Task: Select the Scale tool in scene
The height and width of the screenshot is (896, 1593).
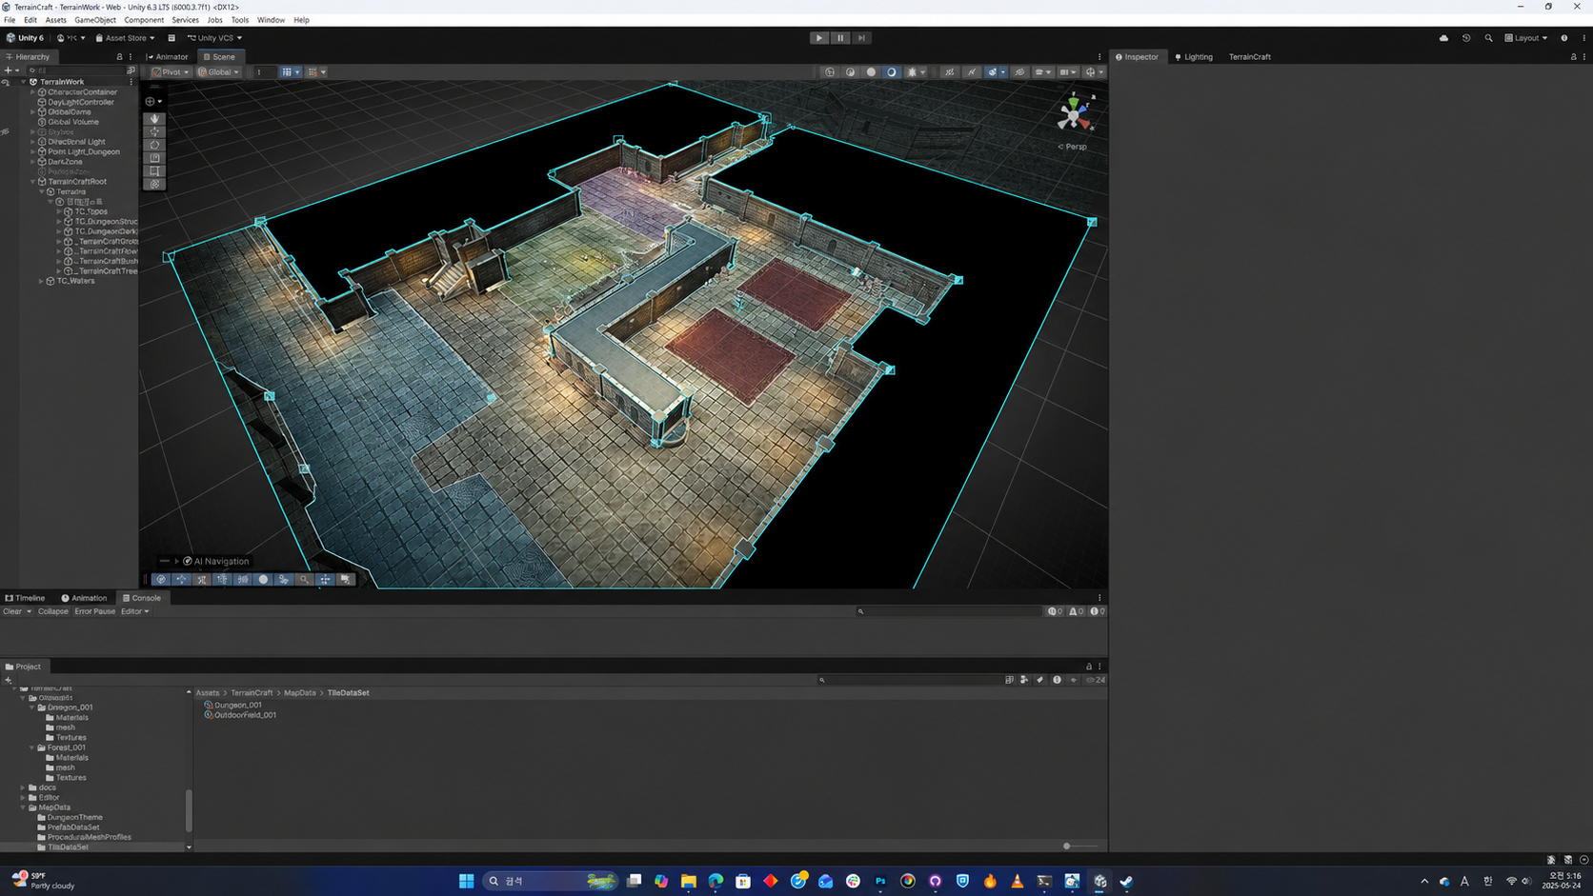Action: pos(154,158)
